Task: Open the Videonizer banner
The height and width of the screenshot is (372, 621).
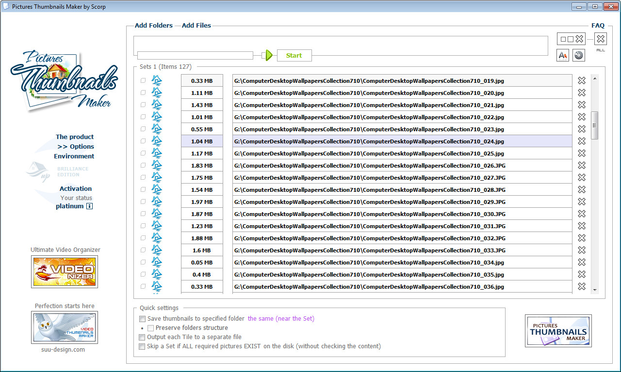Action: point(65,272)
